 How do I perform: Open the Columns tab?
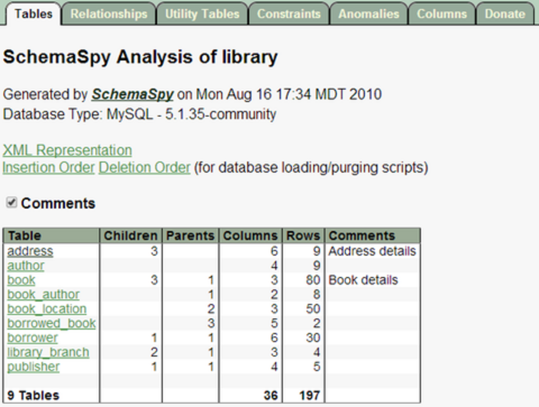pyautogui.click(x=442, y=14)
